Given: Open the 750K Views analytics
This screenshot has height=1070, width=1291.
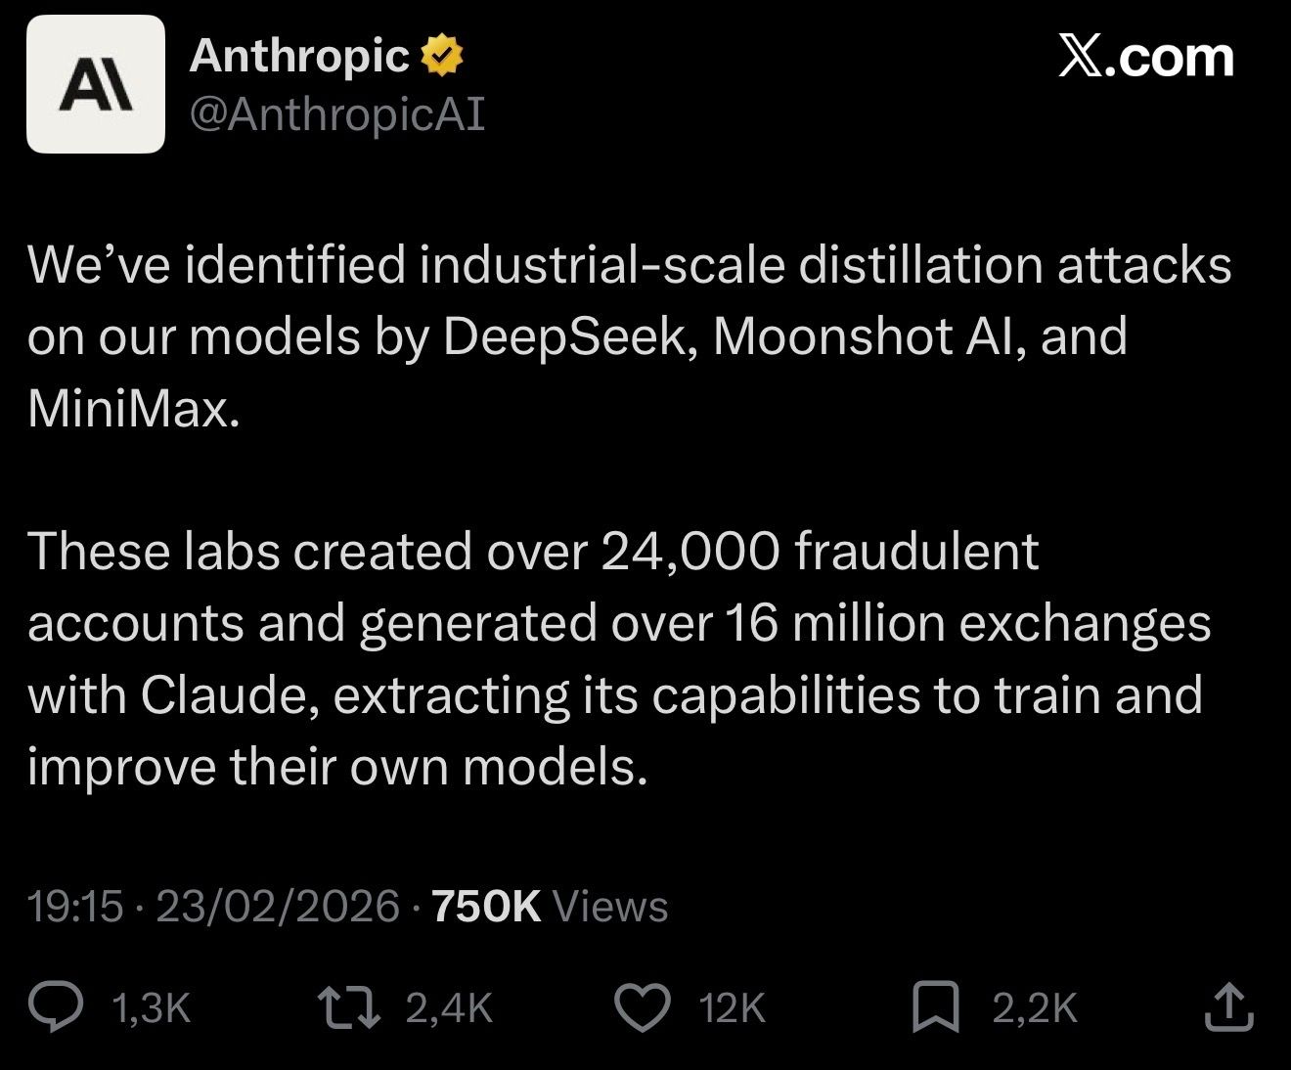Looking at the screenshot, I should (x=549, y=906).
